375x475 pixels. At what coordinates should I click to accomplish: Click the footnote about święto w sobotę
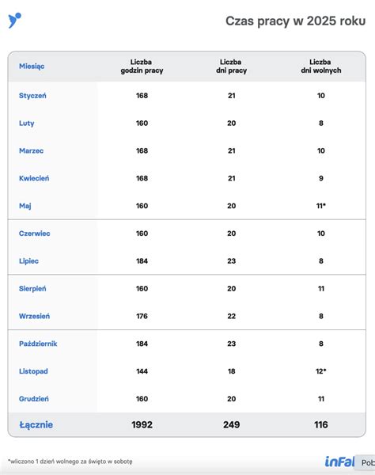(x=70, y=462)
